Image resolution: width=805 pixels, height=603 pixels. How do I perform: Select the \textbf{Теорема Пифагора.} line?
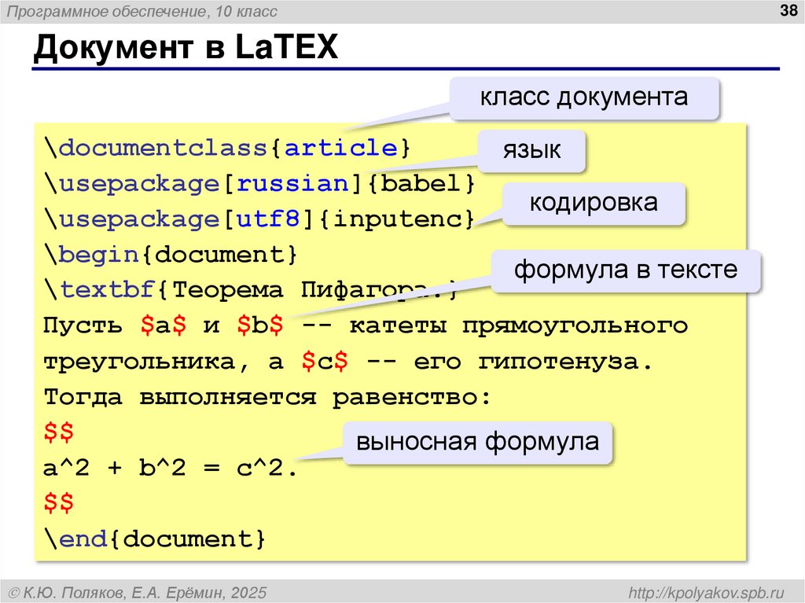(197, 290)
